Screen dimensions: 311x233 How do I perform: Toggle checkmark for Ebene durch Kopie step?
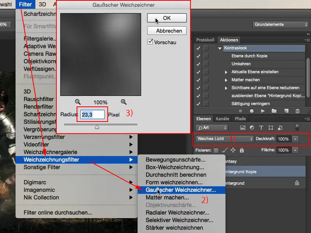(198, 56)
